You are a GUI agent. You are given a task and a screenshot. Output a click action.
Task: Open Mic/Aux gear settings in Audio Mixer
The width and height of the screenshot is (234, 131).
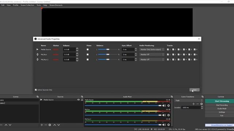point(169,115)
